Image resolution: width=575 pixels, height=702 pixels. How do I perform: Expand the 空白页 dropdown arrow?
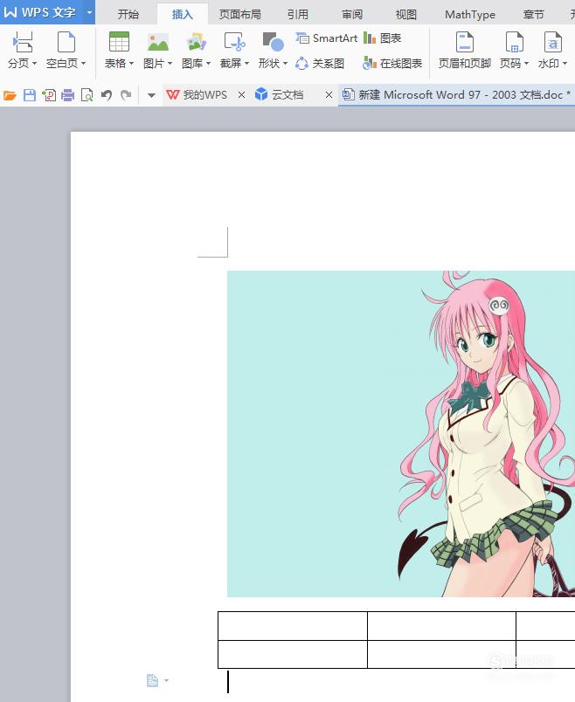[83, 64]
